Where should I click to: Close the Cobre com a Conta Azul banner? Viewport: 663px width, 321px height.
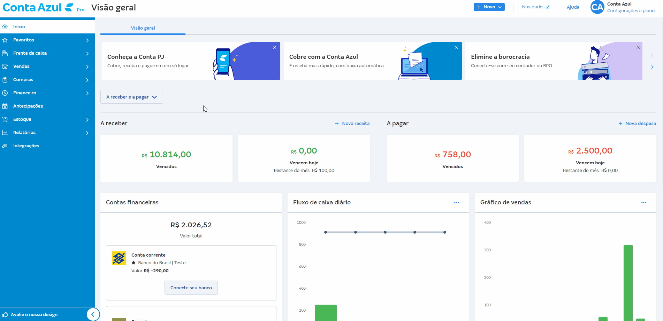[x=456, y=47]
